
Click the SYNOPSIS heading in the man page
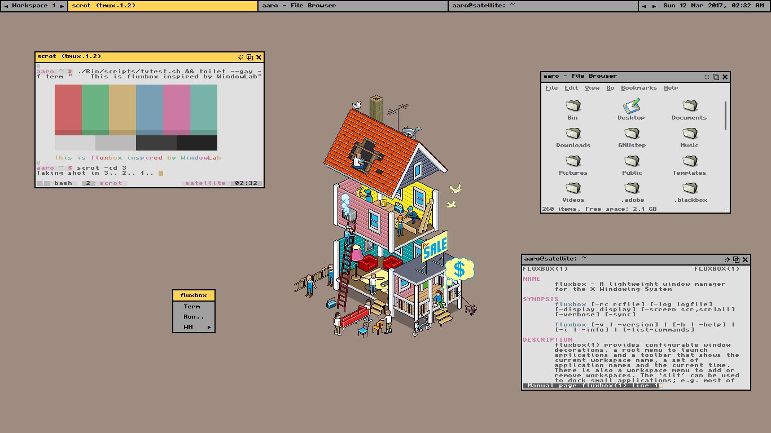click(541, 299)
